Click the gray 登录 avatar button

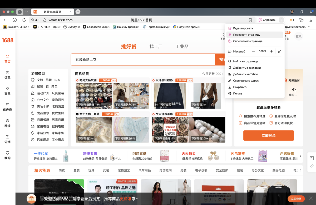(x=298, y=36)
